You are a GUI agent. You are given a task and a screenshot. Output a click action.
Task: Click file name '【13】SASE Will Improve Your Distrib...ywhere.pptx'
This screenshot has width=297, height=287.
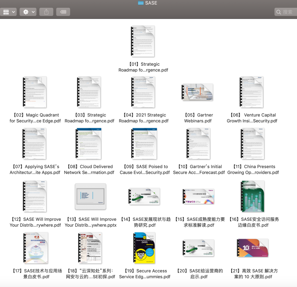(x=90, y=222)
